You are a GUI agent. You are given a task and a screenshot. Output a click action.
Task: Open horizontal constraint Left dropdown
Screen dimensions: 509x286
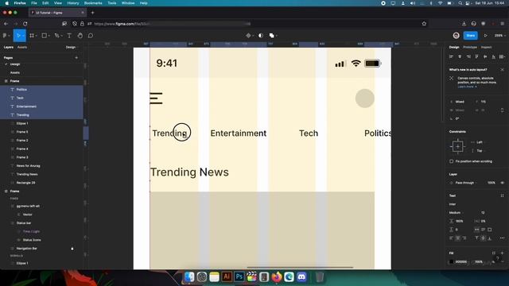479,142
